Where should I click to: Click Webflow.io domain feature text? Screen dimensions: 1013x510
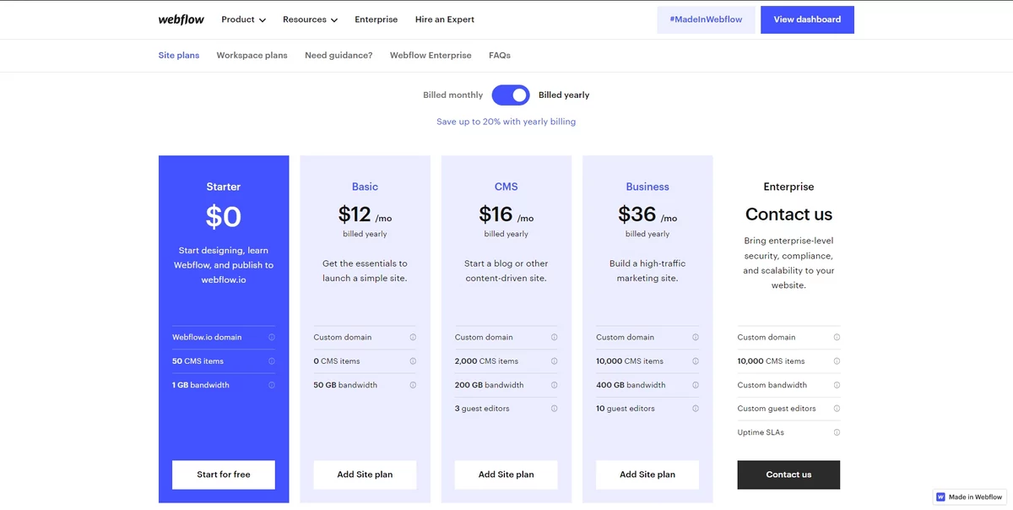tap(207, 337)
